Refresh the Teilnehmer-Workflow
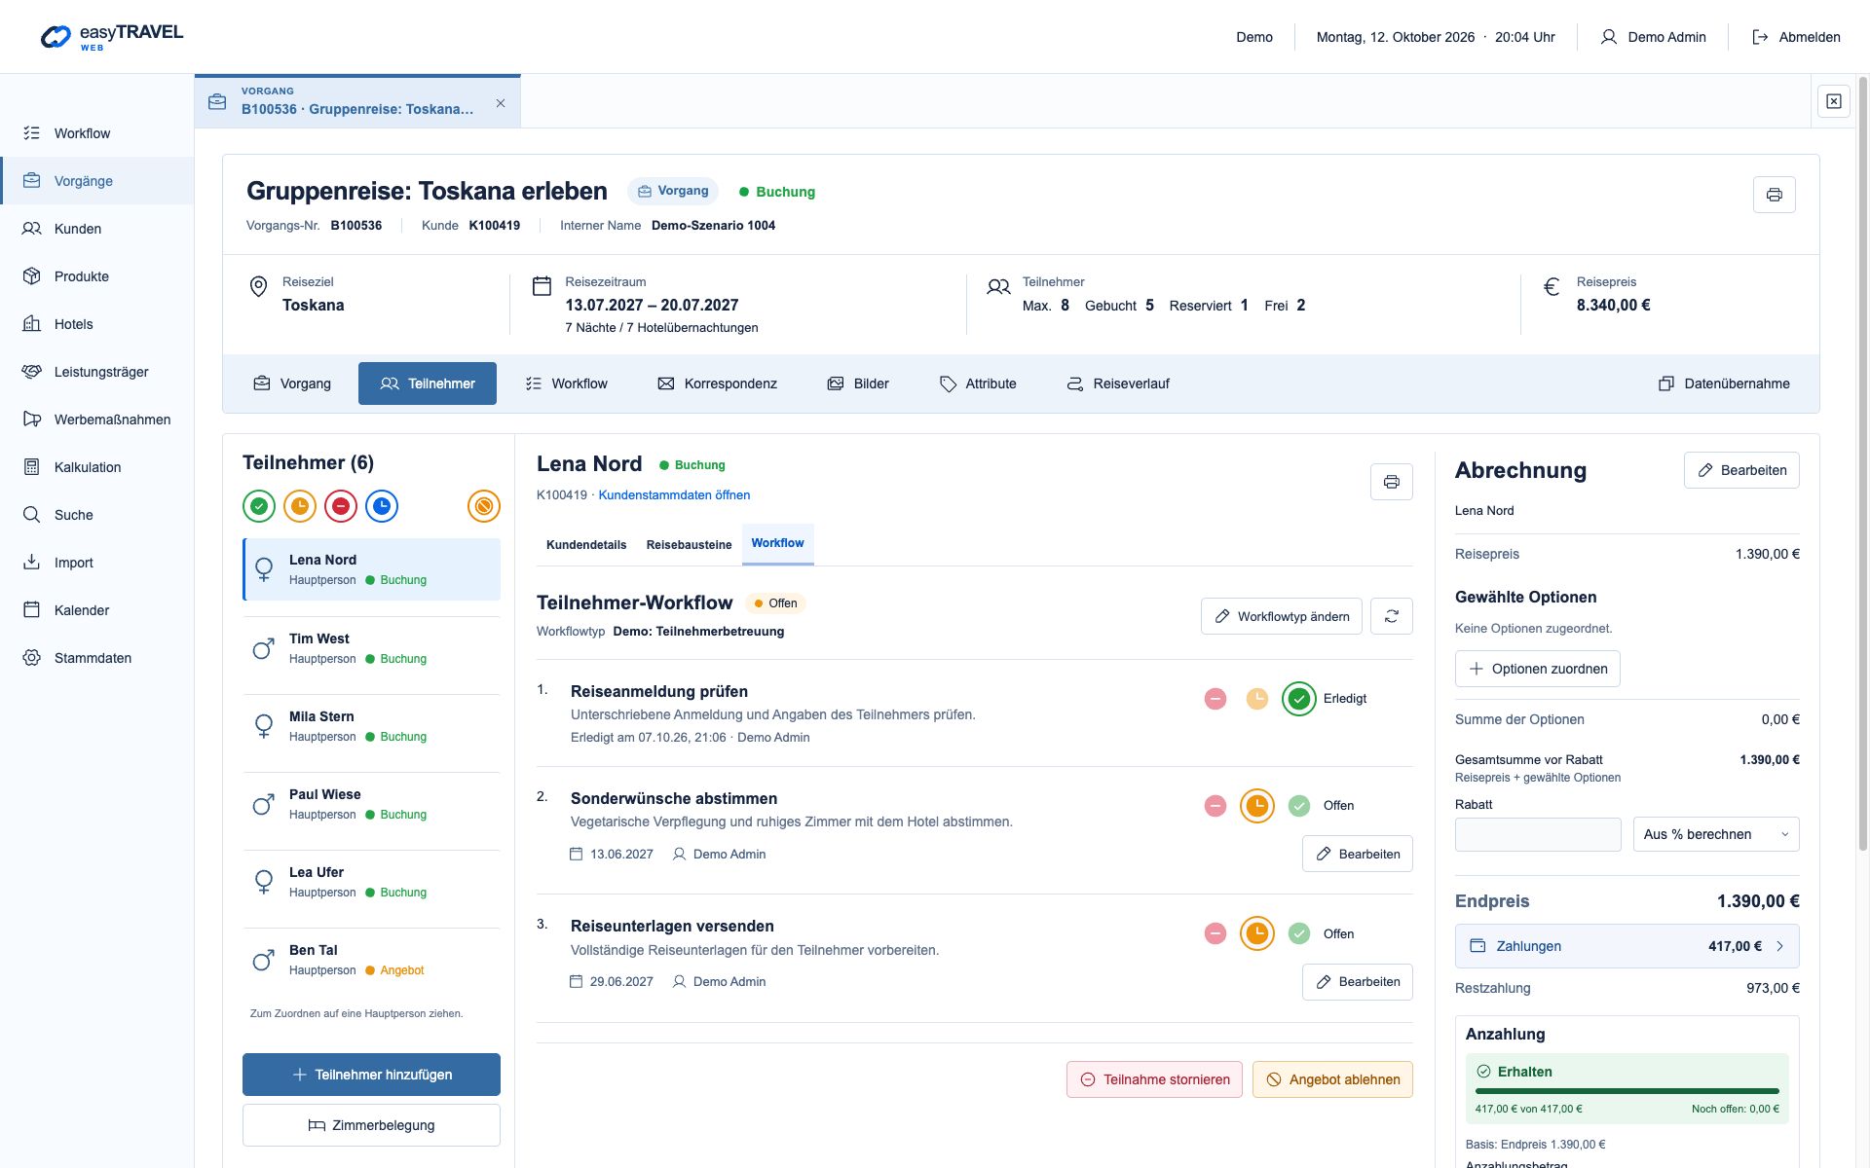1870x1168 pixels. click(x=1391, y=616)
